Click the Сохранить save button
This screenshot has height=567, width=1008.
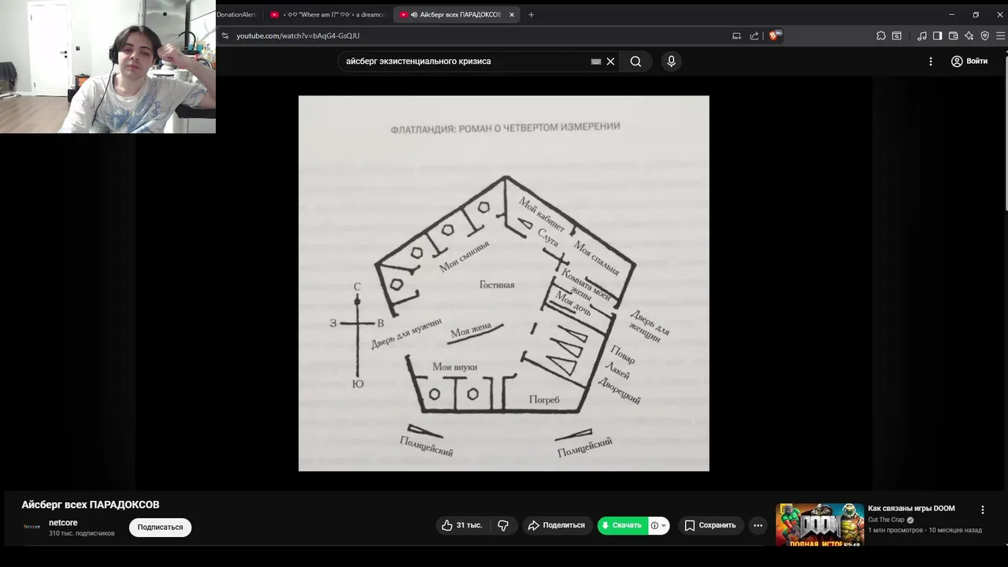click(x=710, y=525)
